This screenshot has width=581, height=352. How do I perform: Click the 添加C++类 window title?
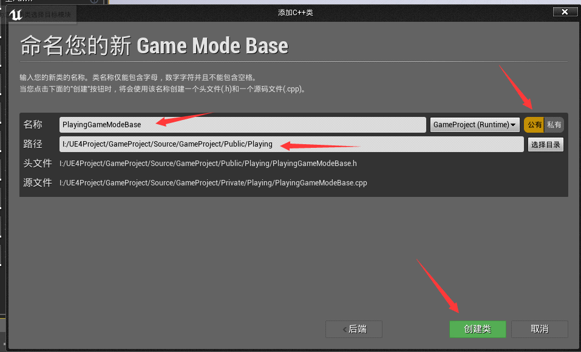coord(295,13)
